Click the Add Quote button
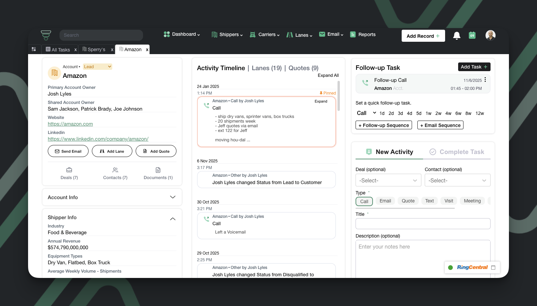537x306 pixels. coord(156,151)
